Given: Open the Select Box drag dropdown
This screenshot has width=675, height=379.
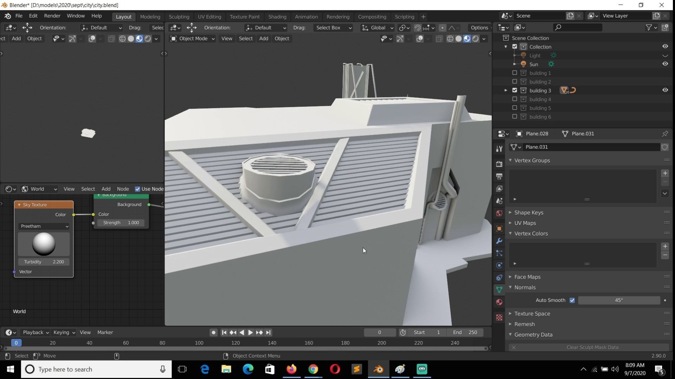Looking at the screenshot, I should coord(333,28).
